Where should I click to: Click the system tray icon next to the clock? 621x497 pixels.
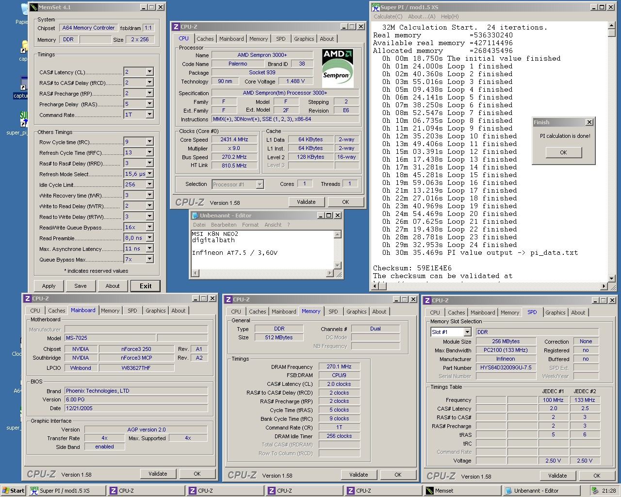(x=595, y=491)
